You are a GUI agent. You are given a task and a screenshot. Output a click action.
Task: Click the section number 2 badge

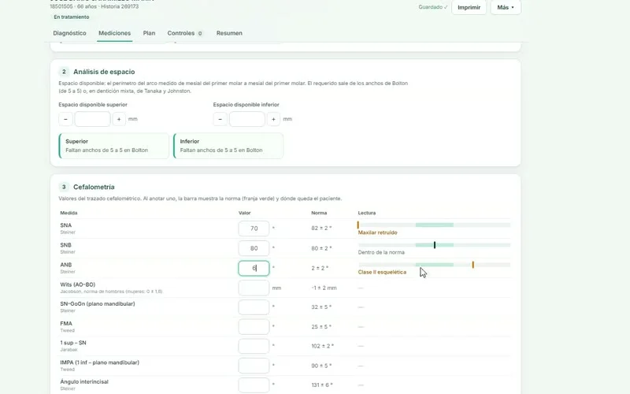point(64,72)
